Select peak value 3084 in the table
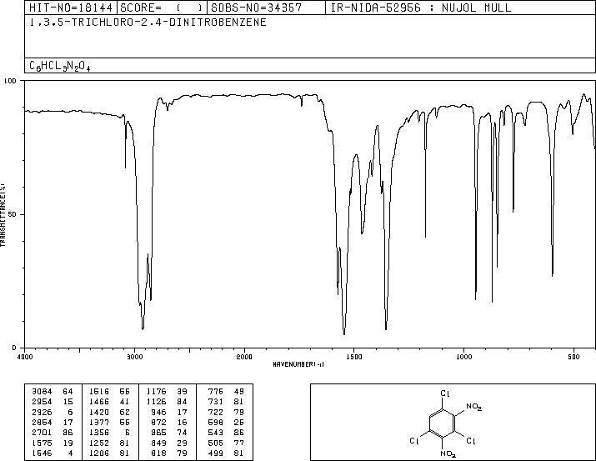This screenshot has height=461, width=596. 42,392
